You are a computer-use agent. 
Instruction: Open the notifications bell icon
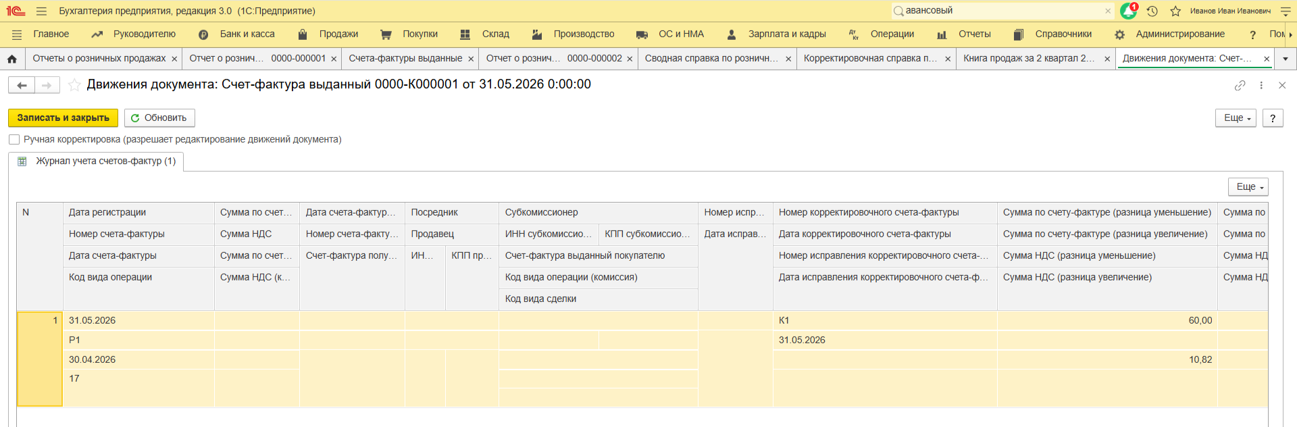1128,11
